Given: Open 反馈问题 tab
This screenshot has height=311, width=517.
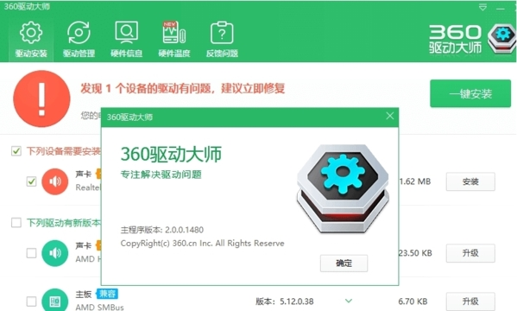Looking at the screenshot, I should [x=222, y=40].
